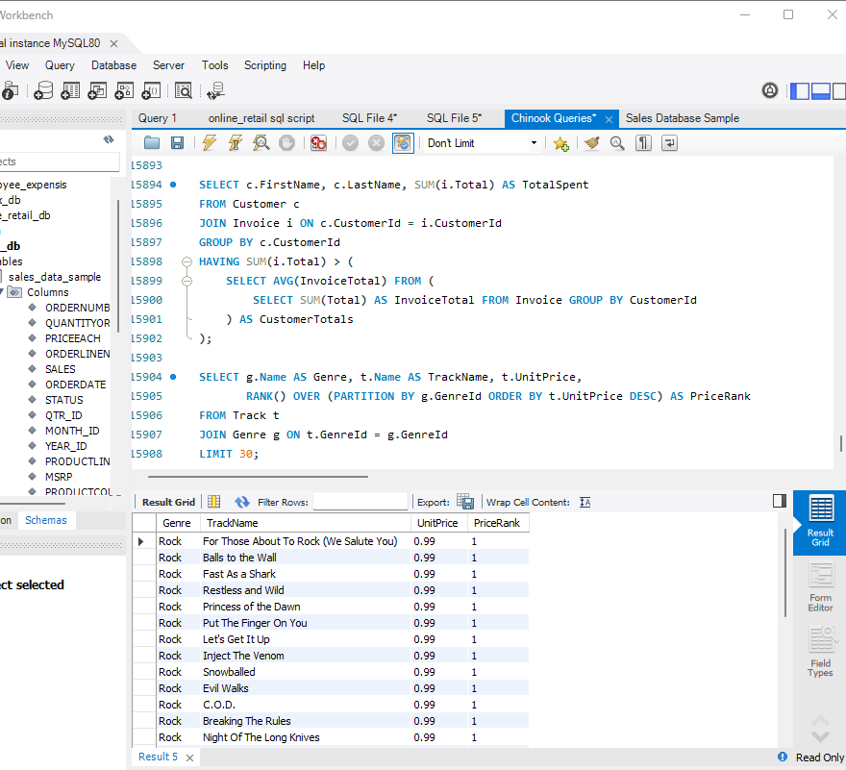Toggle wrap cell content in result grid
The height and width of the screenshot is (770, 846).
click(x=585, y=503)
